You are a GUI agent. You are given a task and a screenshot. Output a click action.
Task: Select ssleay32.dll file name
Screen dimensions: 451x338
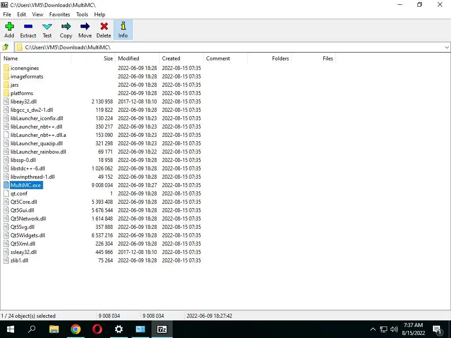coord(24,252)
